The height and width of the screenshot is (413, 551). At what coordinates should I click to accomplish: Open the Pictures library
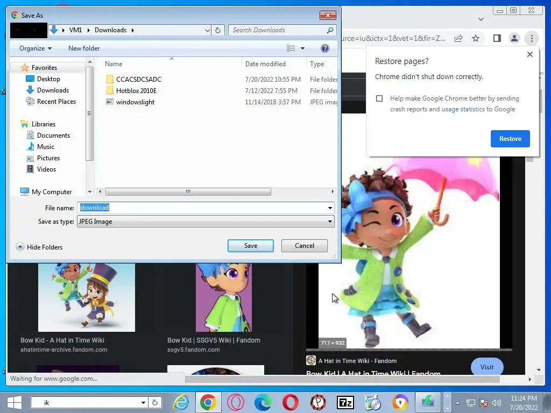tap(43, 158)
